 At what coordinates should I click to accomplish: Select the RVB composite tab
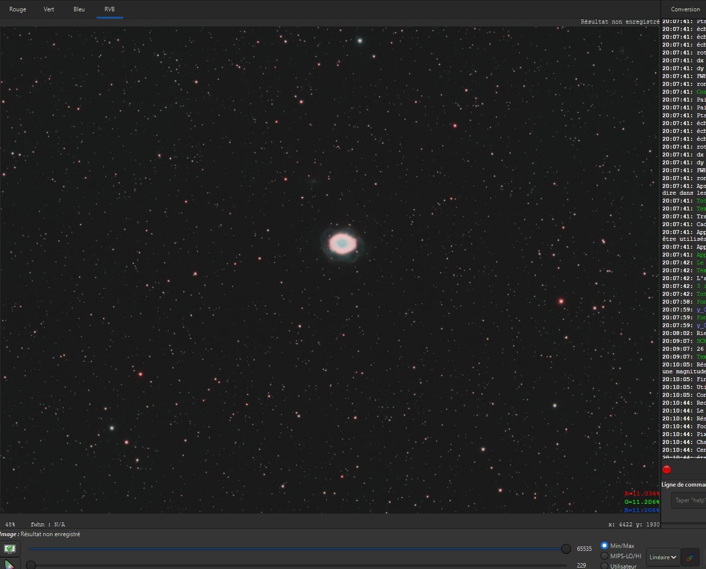tap(109, 9)
